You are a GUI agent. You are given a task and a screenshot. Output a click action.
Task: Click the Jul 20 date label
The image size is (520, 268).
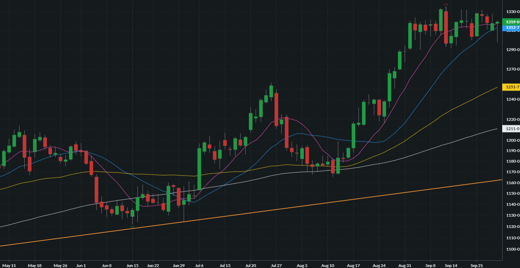pos(251,265)
